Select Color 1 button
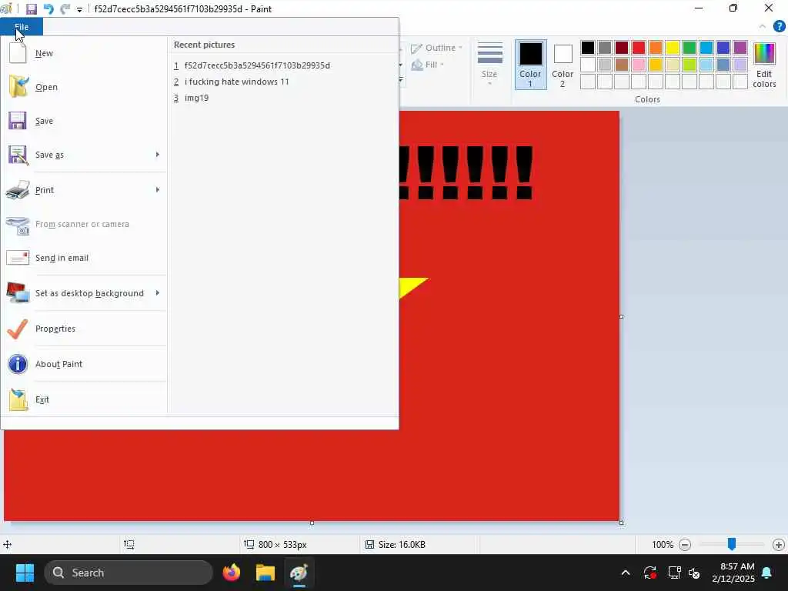The image size is (788, 591). pos(531,65)
